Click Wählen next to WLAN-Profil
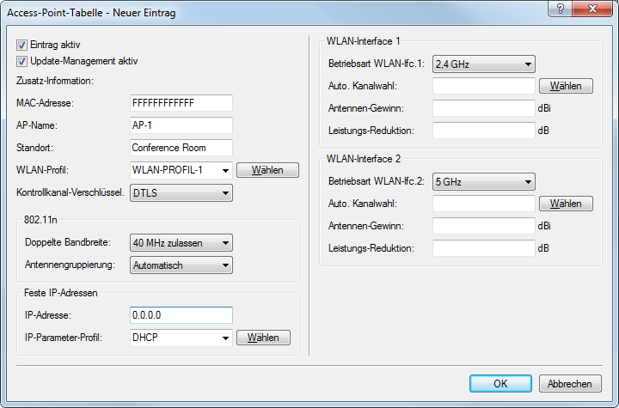The image size is (619, 408). point(267,170)
